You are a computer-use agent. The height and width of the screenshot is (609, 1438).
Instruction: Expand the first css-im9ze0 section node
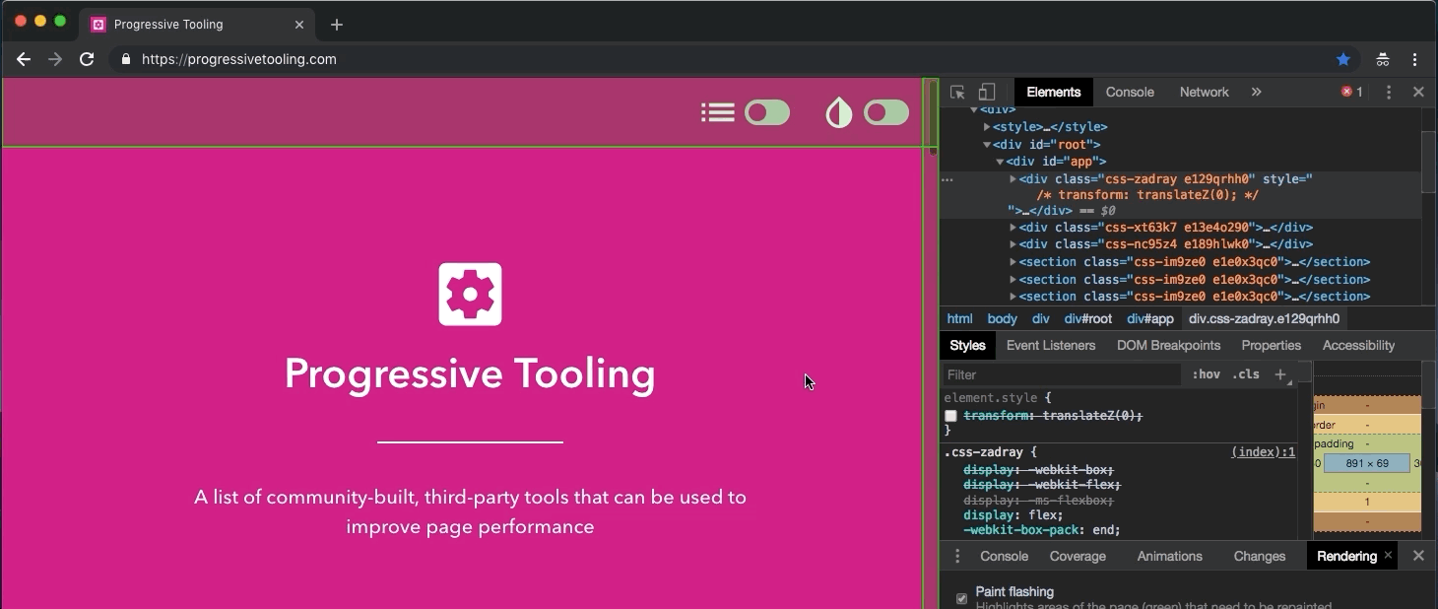1013,262
